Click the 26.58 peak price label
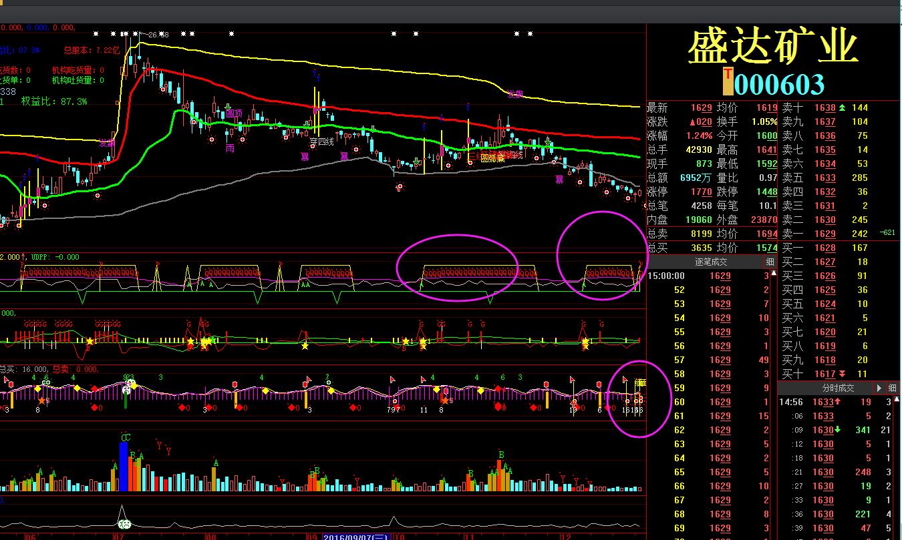This screenshot has width=902, height=540. click(x=158, y=34)
